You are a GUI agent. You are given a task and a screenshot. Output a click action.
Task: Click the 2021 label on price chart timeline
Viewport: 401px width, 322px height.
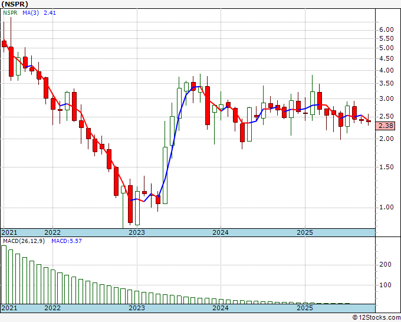9,232
